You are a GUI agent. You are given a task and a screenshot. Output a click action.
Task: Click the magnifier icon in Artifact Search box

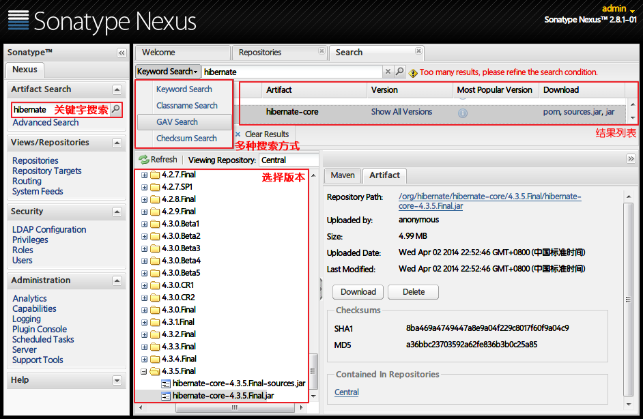116,109
